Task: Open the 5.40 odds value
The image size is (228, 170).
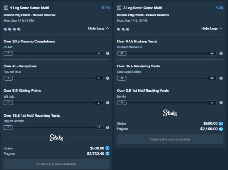Action: coord(106,8)
